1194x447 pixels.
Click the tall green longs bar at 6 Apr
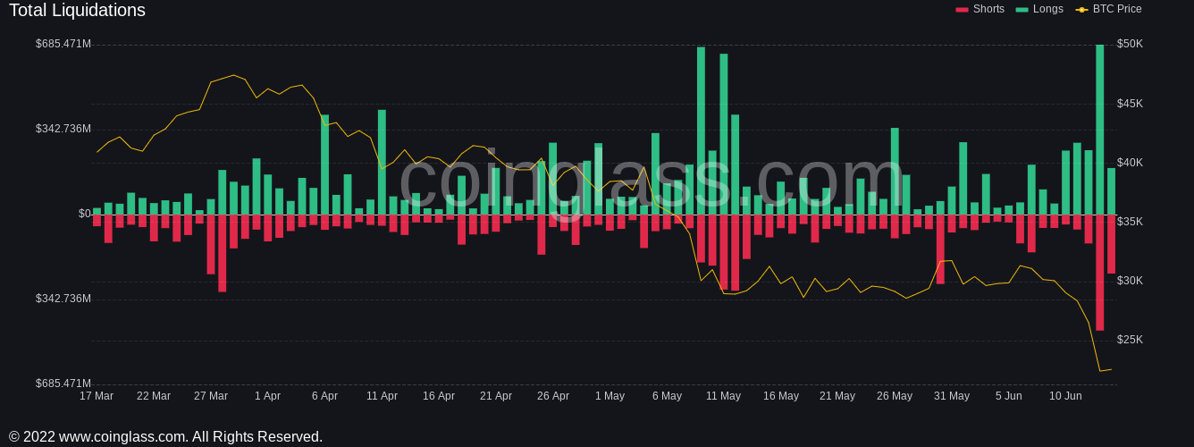coord(324,164)
